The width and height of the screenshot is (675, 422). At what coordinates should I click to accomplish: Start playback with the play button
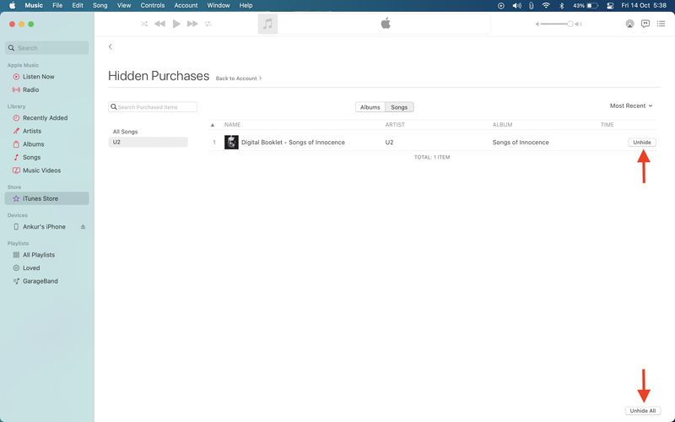pos(176,24)
